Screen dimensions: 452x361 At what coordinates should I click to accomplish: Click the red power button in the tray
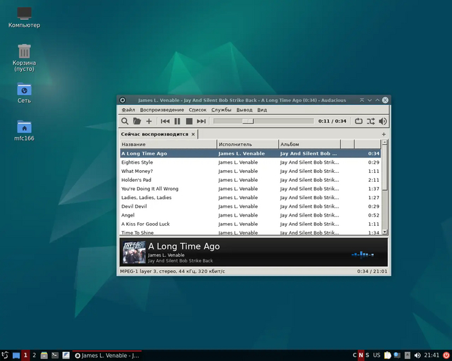[446, 355]
